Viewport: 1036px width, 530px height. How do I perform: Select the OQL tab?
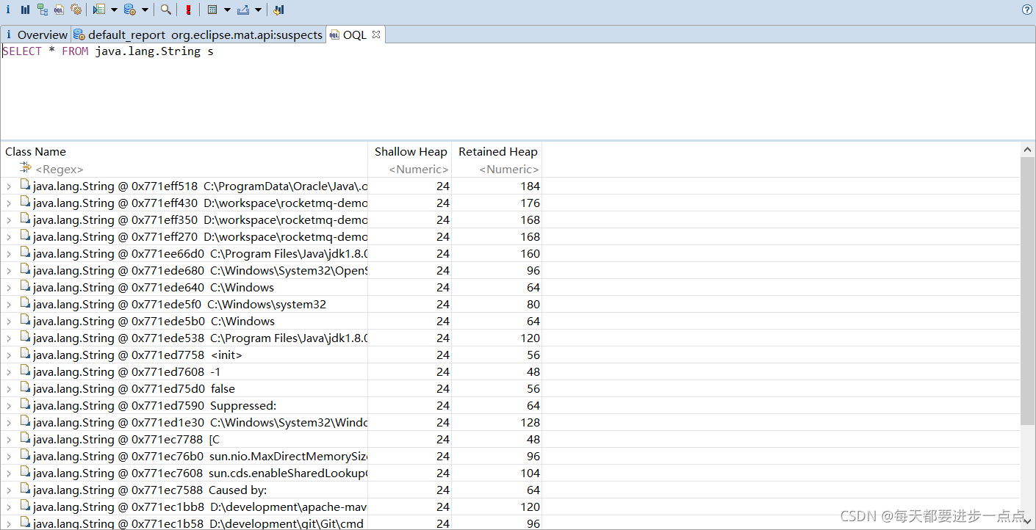click(354, 35)
